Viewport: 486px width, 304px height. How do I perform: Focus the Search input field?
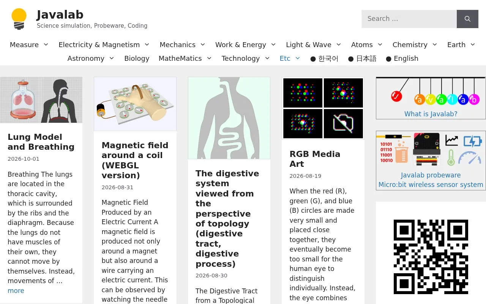[x=409, y=19]
